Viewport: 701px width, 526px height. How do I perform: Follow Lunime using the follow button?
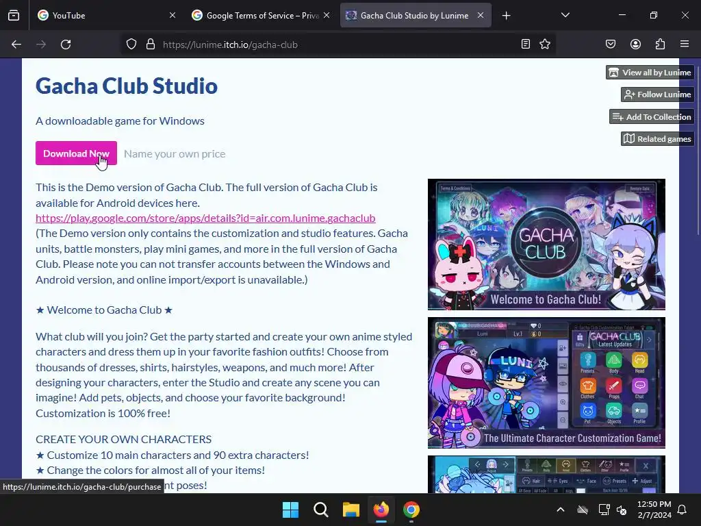point(657,95)
